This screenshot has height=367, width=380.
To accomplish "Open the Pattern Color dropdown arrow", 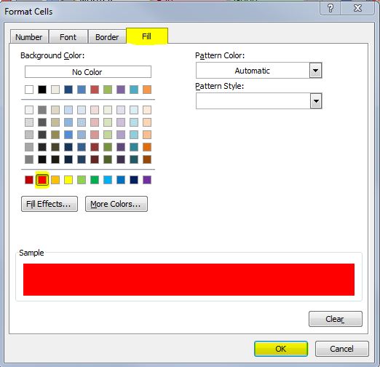I will point(315,71).
